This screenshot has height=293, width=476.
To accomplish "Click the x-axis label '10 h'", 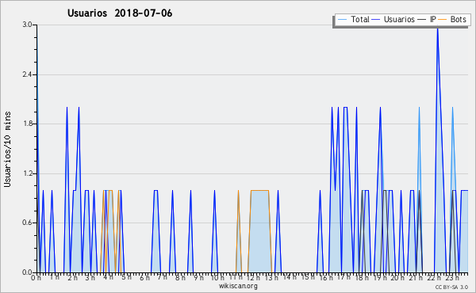I will click(x=217, y=277).
